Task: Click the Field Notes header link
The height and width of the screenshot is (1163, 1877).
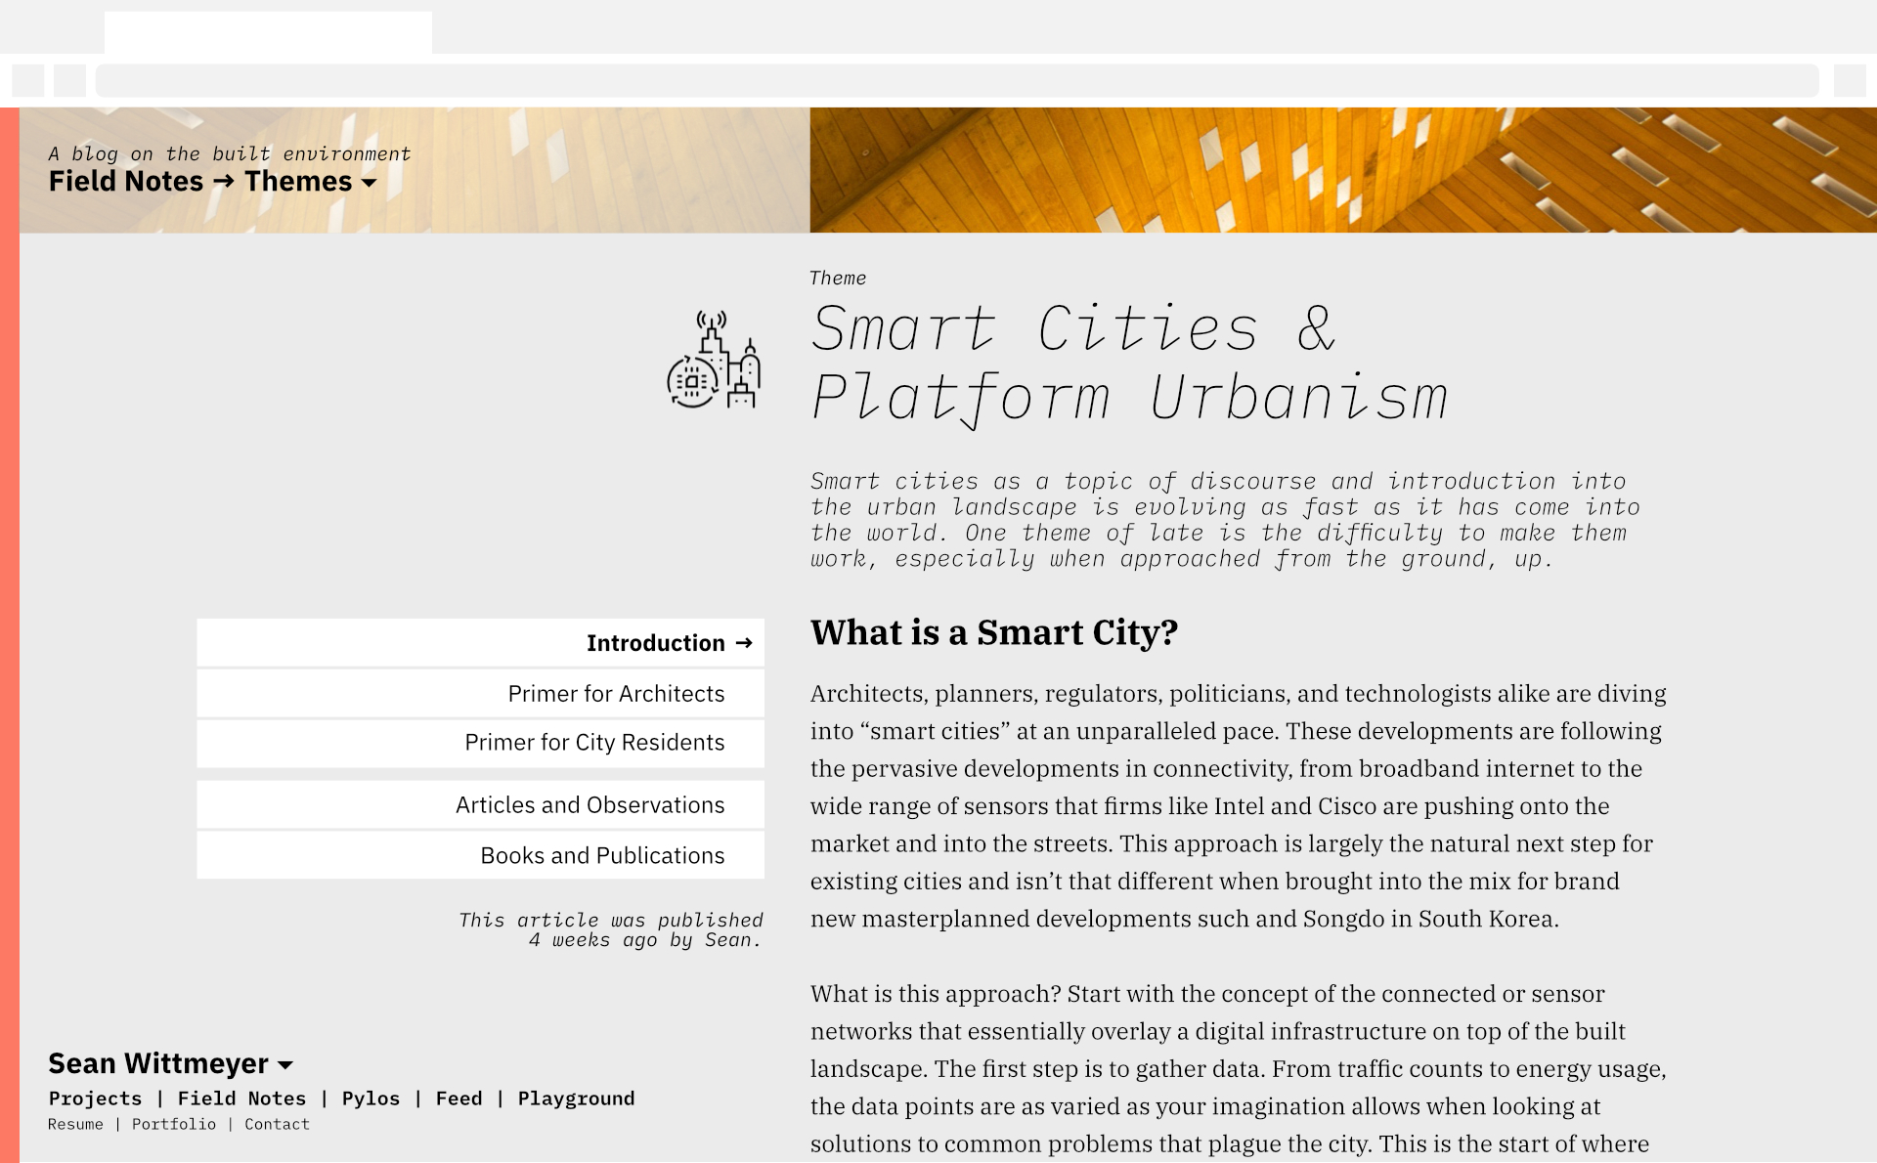Action: point(126,182)
